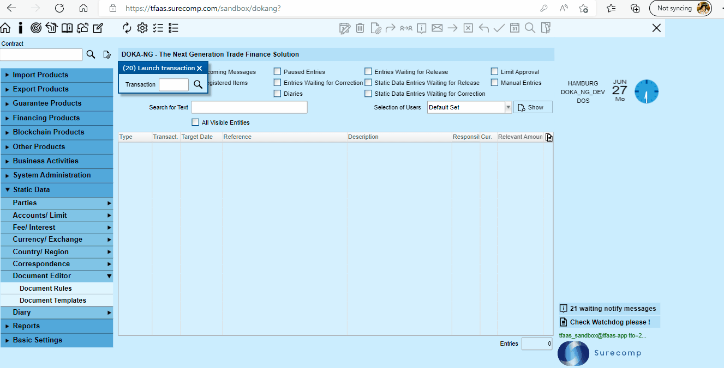Click the Contract input field
The image size is (724, 368).
(41, 54)
